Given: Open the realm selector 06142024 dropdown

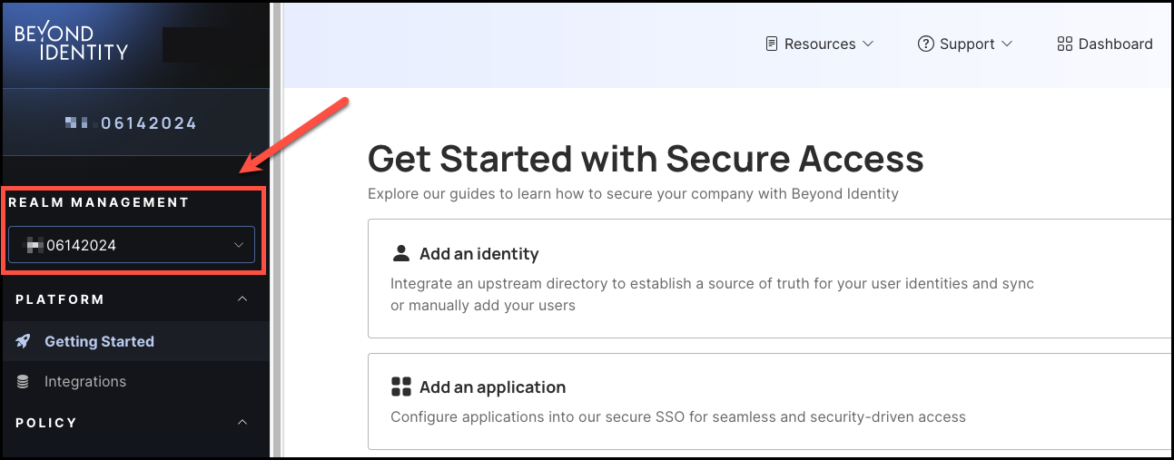Looking at the screenshot, I should pyautogui.click(x=132, y=245).
